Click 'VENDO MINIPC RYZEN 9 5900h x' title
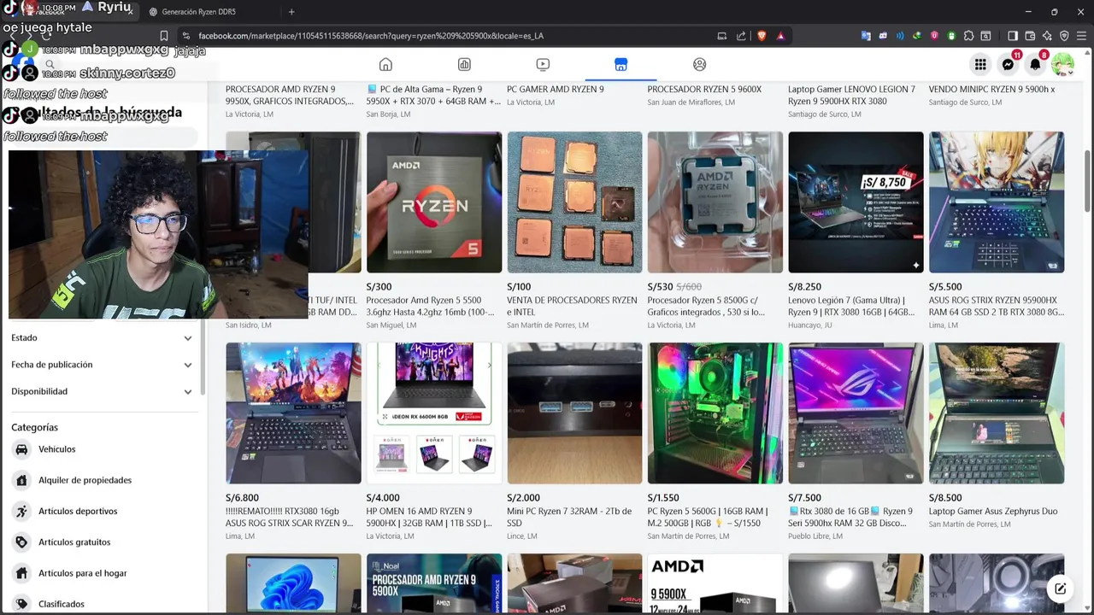Screen dimensions: 1094x615 pos(991,89)
